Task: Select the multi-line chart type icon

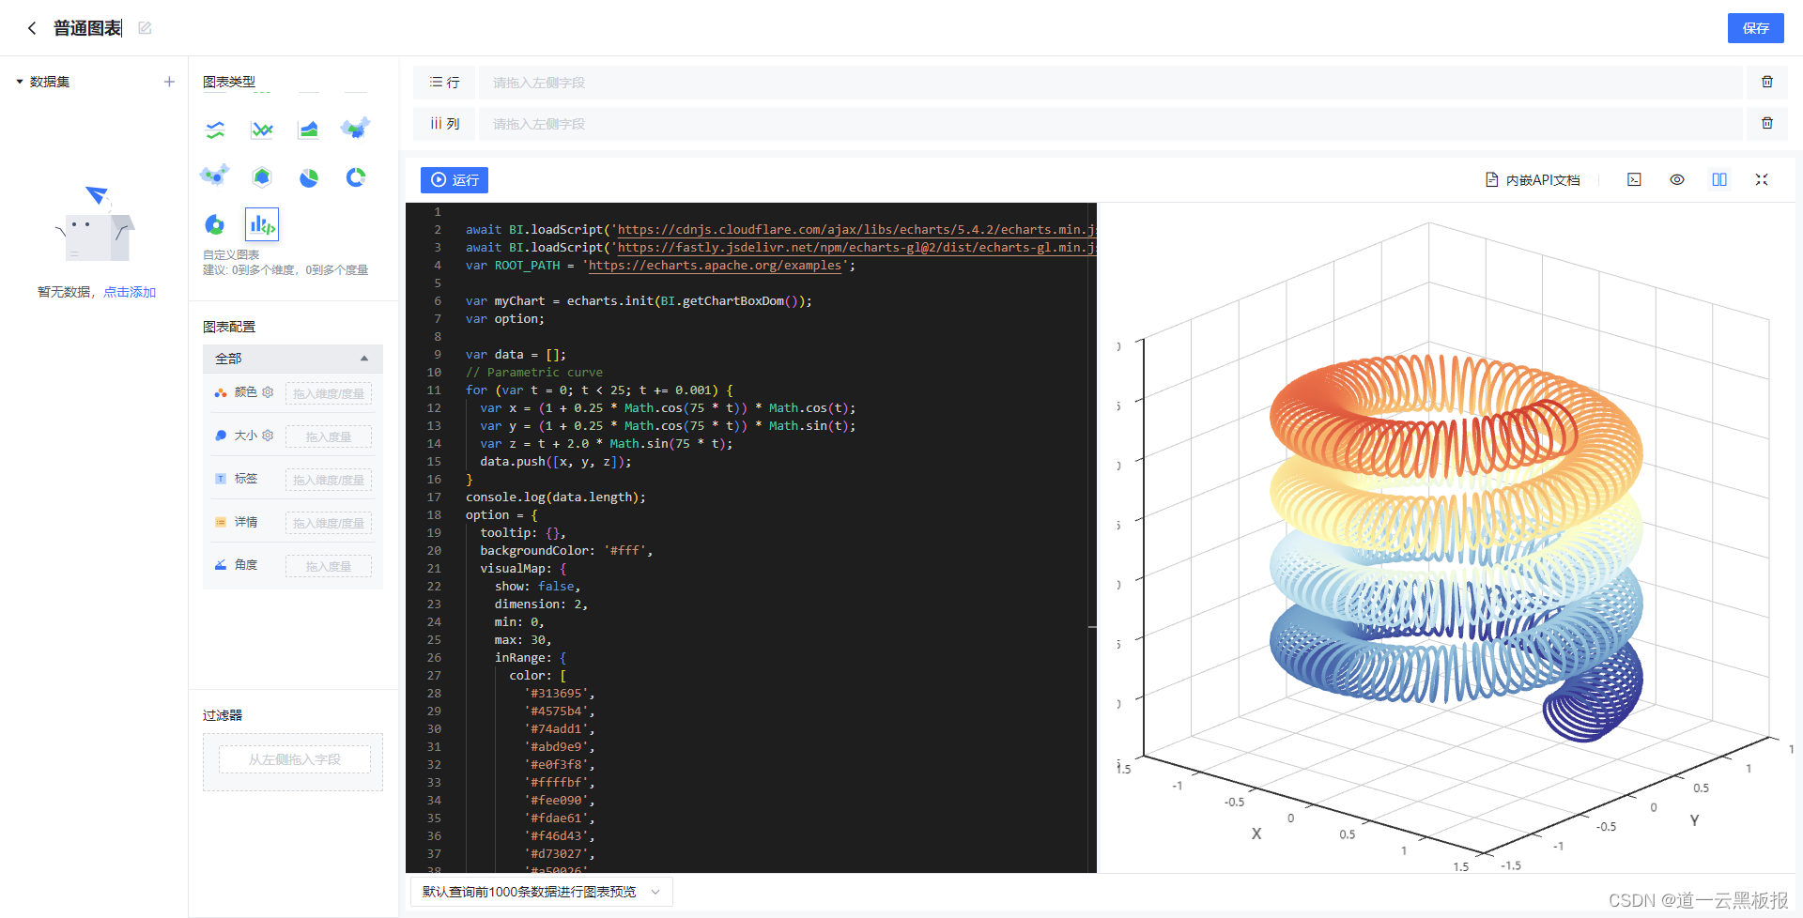Action: (x=262, y=130)
